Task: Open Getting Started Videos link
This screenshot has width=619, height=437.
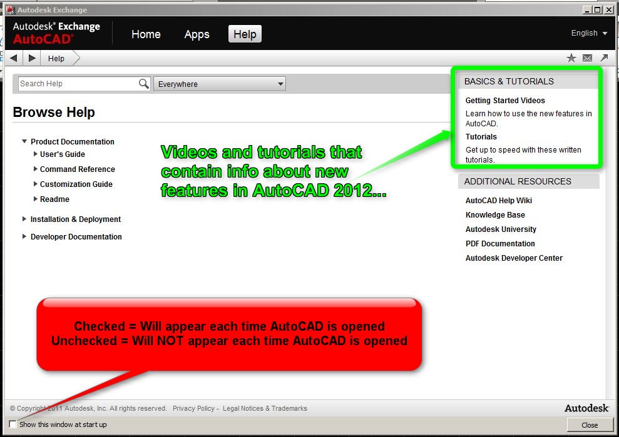Action: [504, 101]
